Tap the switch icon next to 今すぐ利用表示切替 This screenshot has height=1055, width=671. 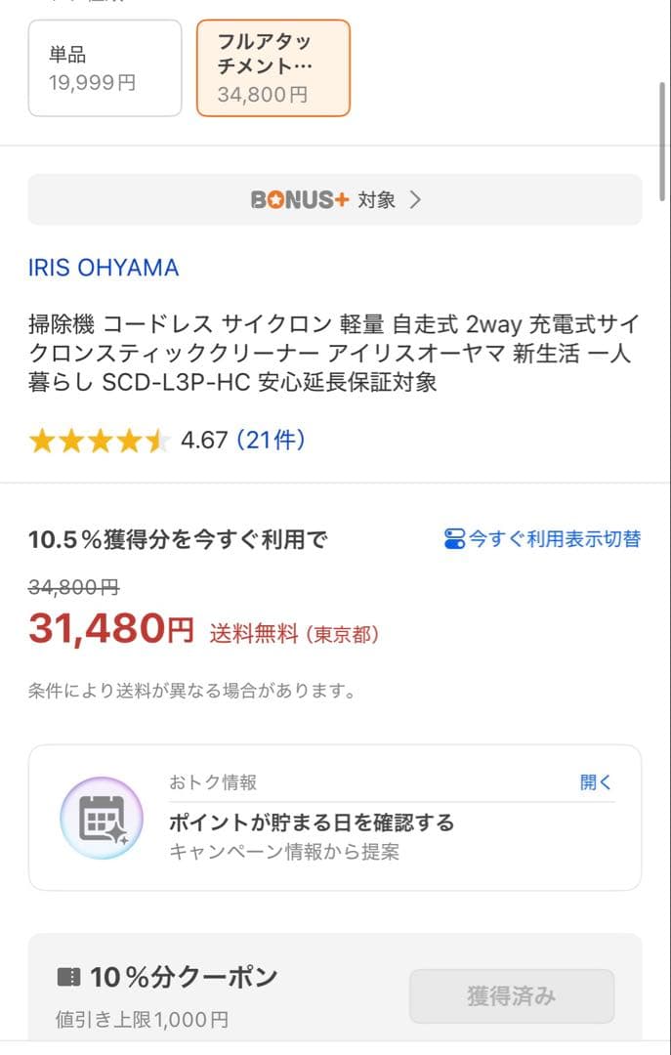pos(454,537)
